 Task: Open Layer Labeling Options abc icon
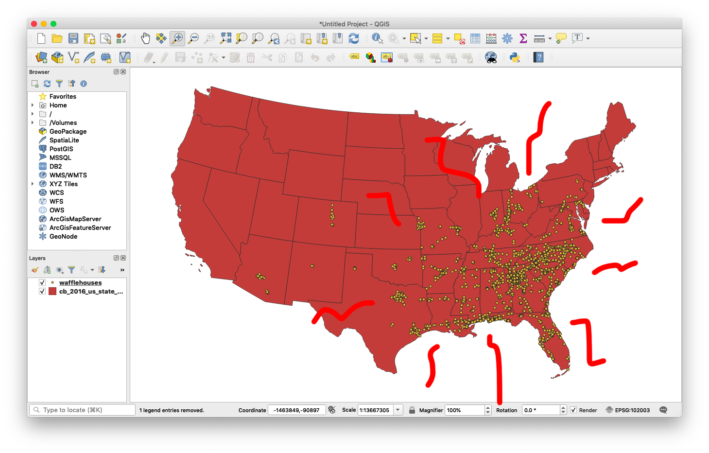(x=354, y=56)
